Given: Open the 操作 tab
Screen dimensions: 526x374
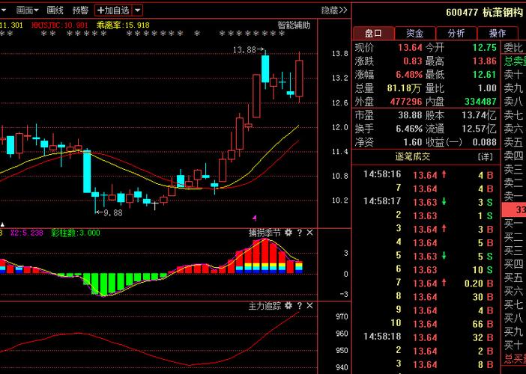Looking at the screenshot, I should pos(498,33).
